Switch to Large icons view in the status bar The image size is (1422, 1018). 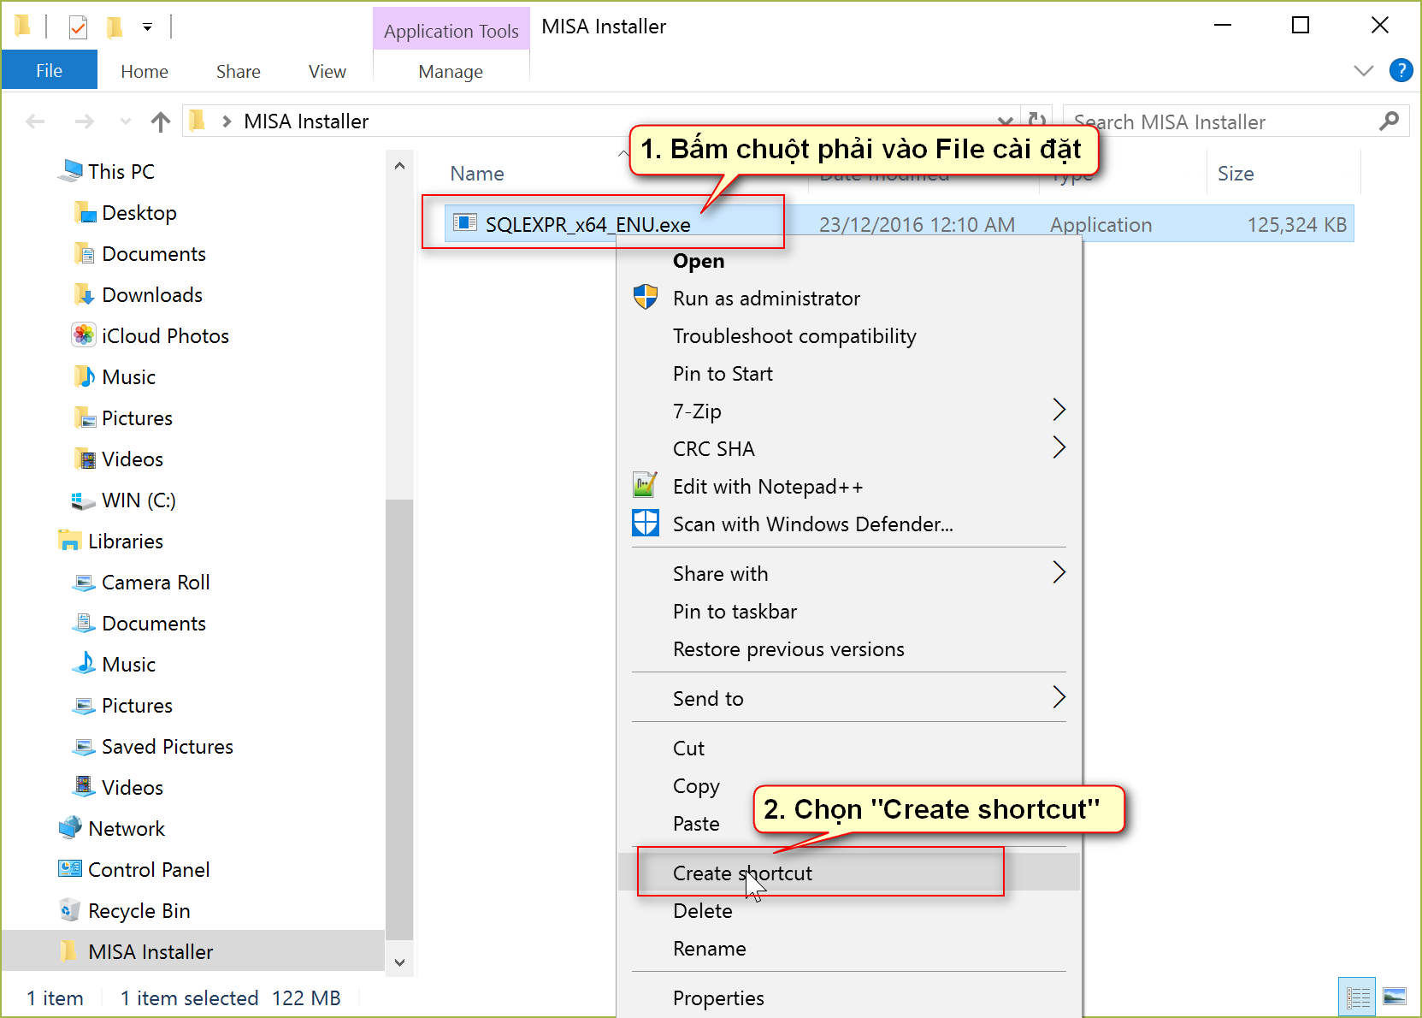click(x=1395, y=997)
